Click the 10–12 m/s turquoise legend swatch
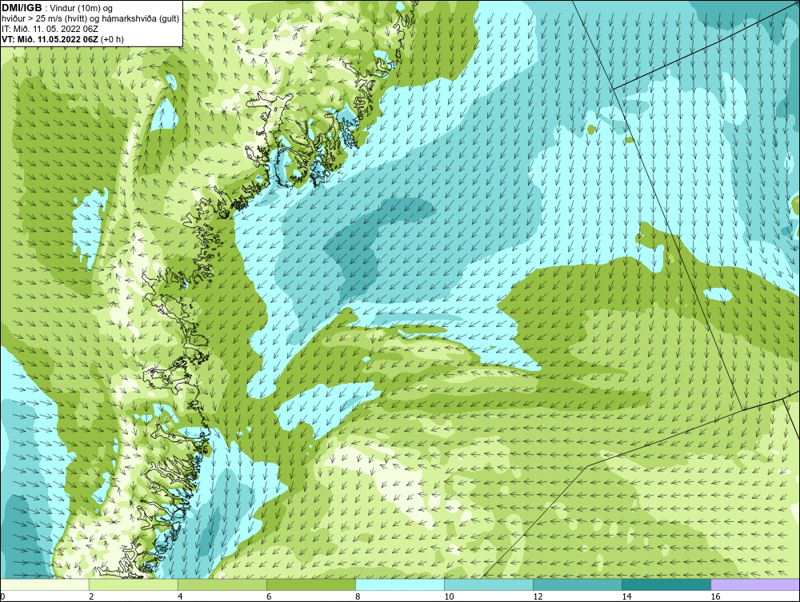This screenshot has height=602, width=800. click(x=488, y=584)
